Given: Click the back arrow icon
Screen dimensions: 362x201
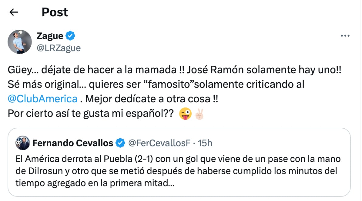Looking at the screenshot, I should click(14, 12).
